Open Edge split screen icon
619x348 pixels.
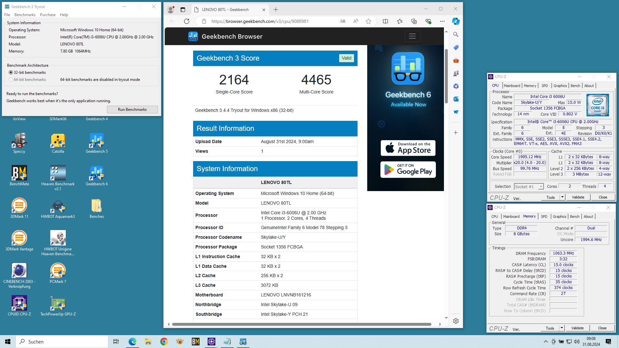(385, 21)
